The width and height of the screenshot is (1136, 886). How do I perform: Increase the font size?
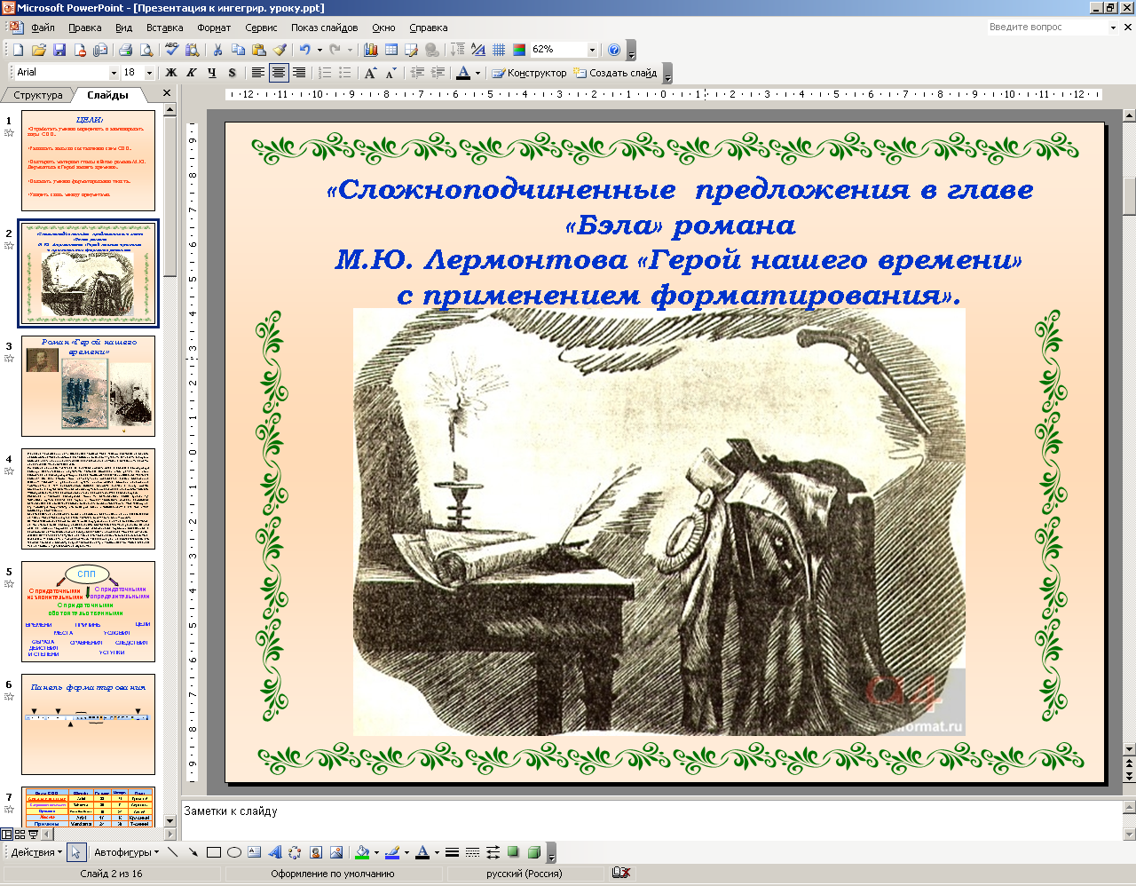click(370, 73)
